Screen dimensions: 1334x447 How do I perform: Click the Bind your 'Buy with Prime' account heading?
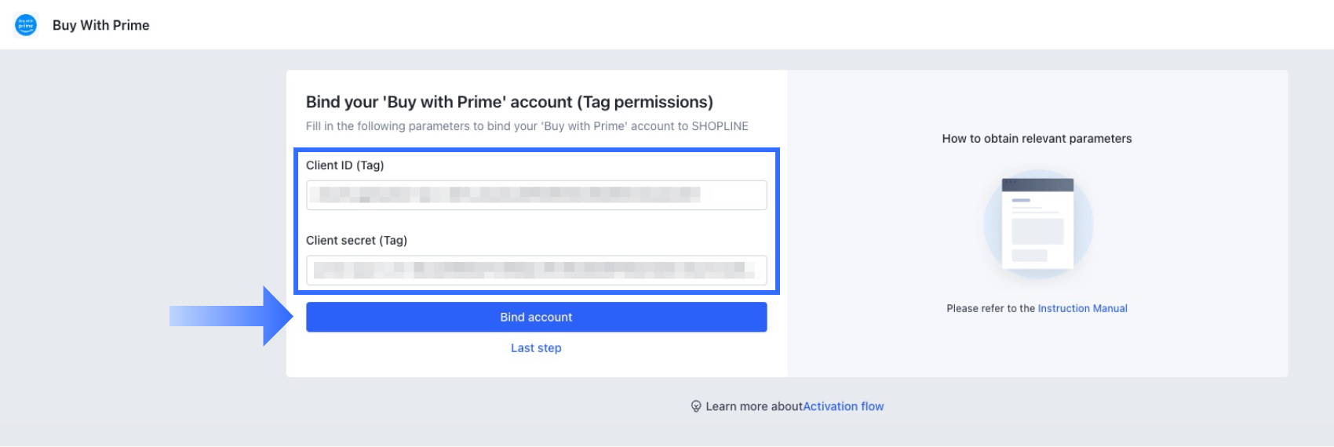pos(509,102)
